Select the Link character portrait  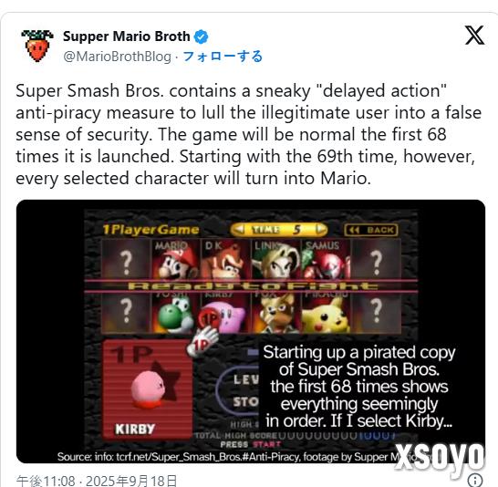276,259
